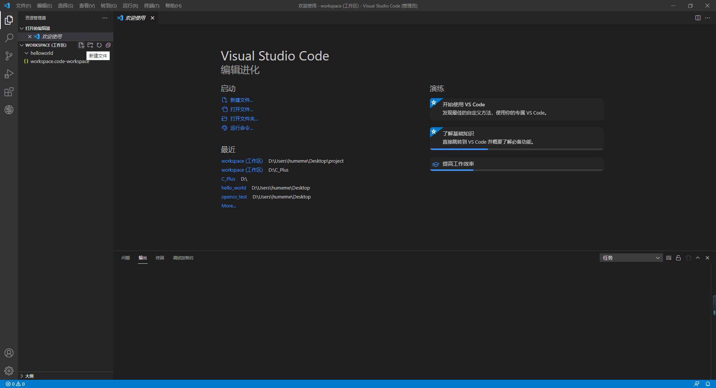Click the errors and warnings status indicator
Viewport: 716px width, 388px height.
15,384
